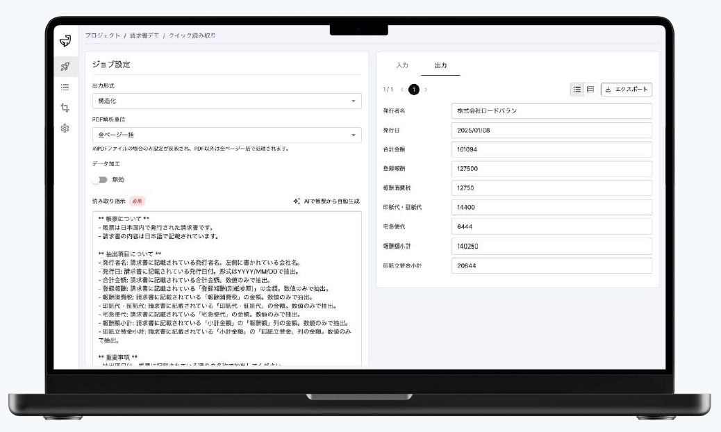This screenshot has height=432, width=721.
Task: Select the crop tool sidebar icon
Action: (x=65, y=108)
